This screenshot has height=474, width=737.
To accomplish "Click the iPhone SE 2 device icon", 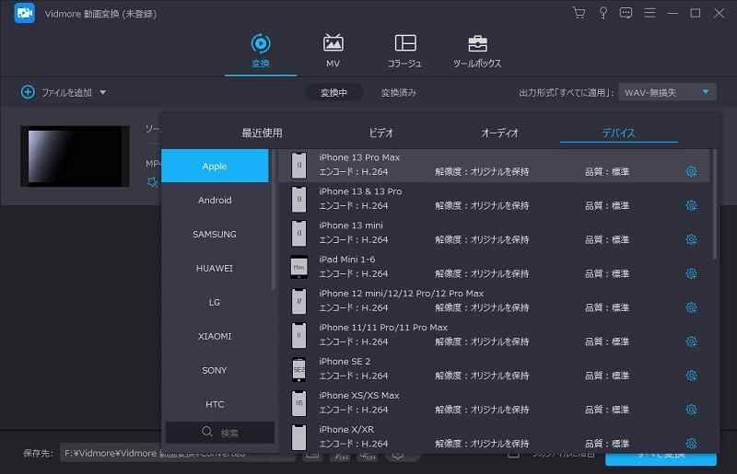I will click(298, 369).
